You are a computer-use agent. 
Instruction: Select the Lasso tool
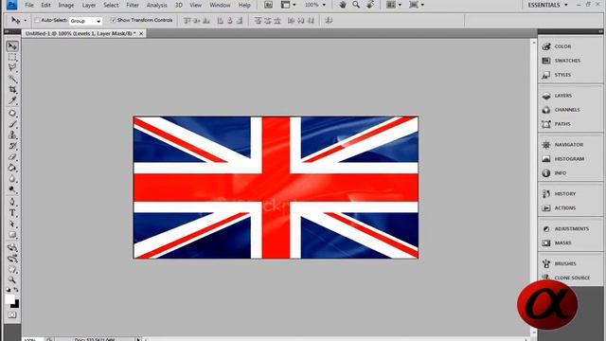point(12,68)
